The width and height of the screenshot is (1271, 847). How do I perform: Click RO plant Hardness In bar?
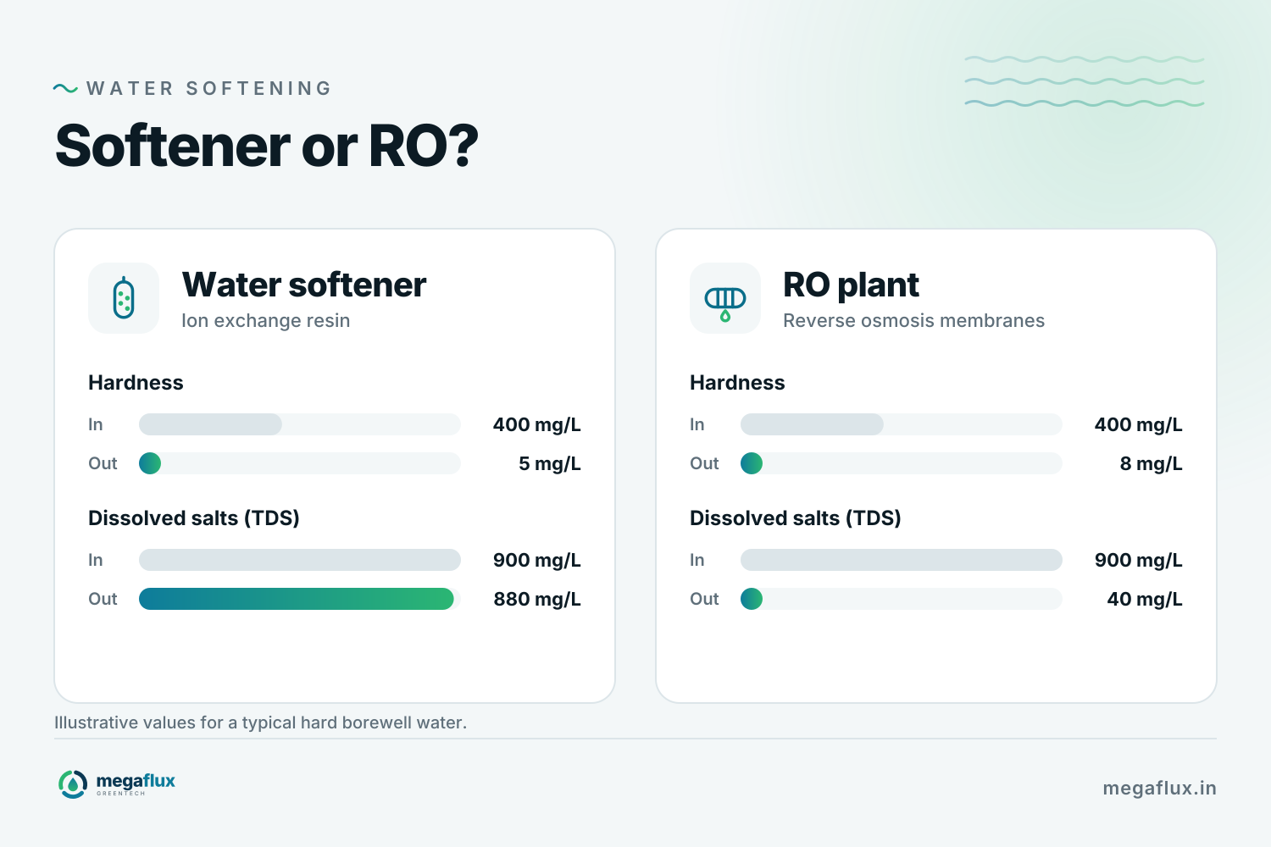click(x=902, y=424)
